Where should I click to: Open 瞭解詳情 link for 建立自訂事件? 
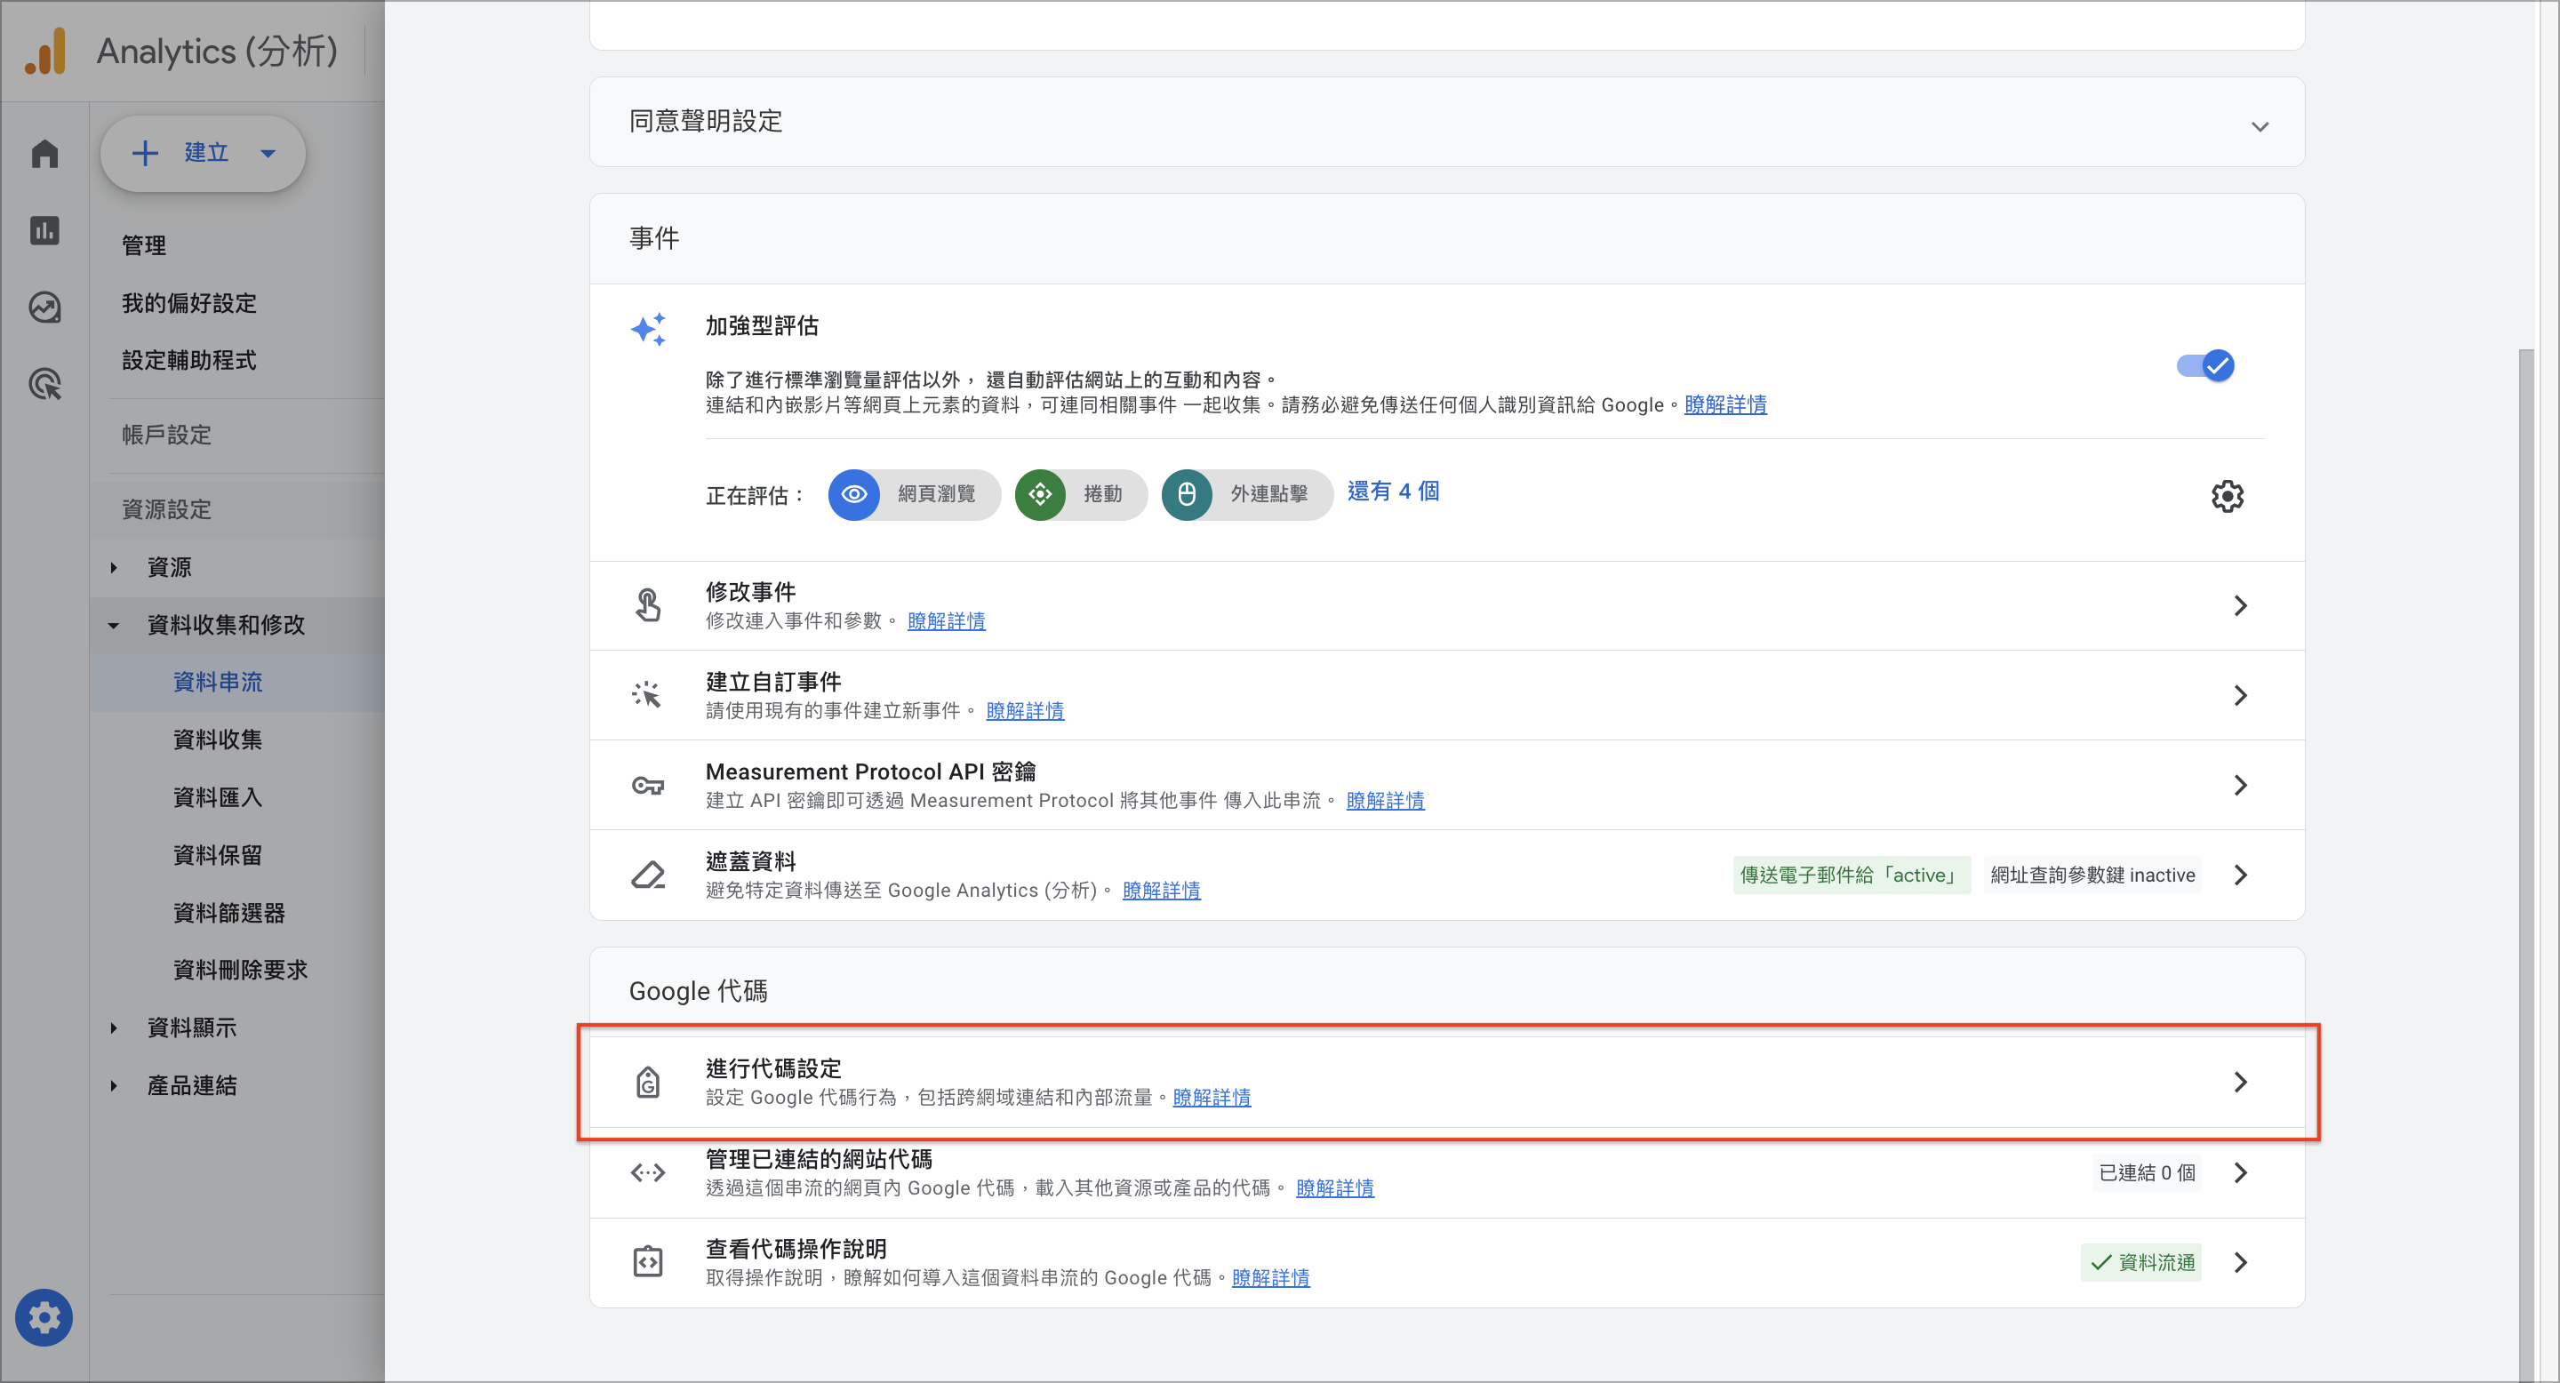tap(1025, 710)
